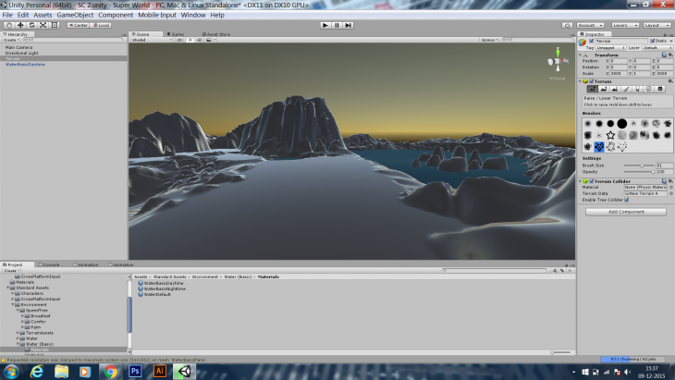
Task: Open terrain settings gear tool
Action: [659, 89]
